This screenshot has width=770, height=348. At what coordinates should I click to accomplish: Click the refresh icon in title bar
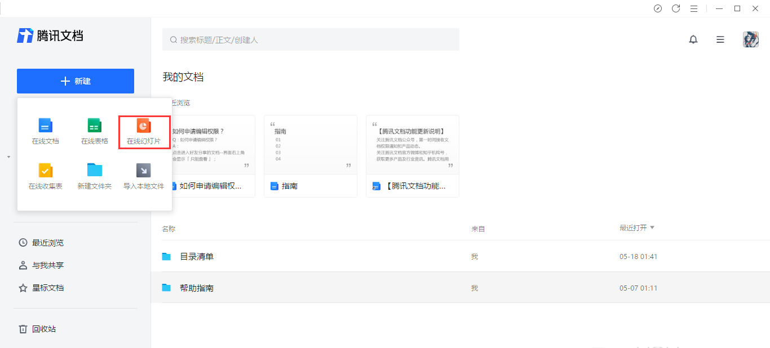click(x=676, y=8)
